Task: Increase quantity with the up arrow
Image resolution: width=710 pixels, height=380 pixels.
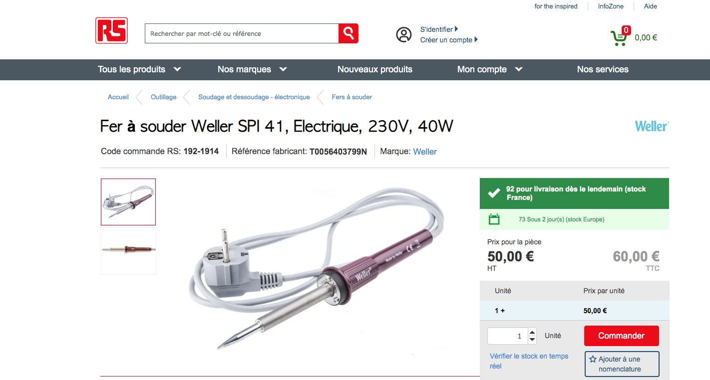Action: [x=532, y=332]
